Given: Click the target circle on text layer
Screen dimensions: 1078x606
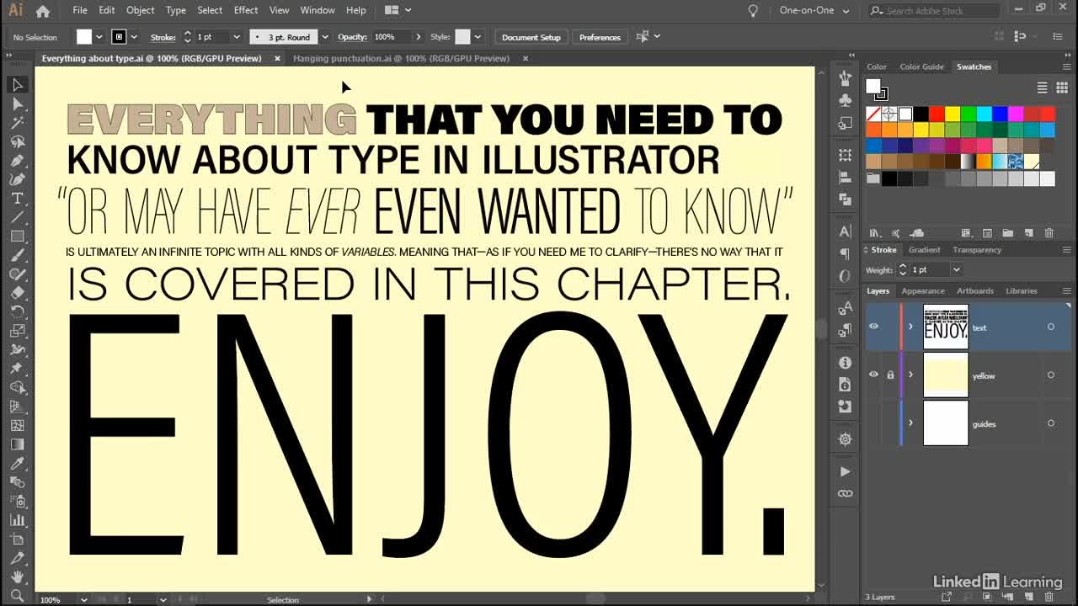Looking at the screenshot, I should coord(1050,327).
